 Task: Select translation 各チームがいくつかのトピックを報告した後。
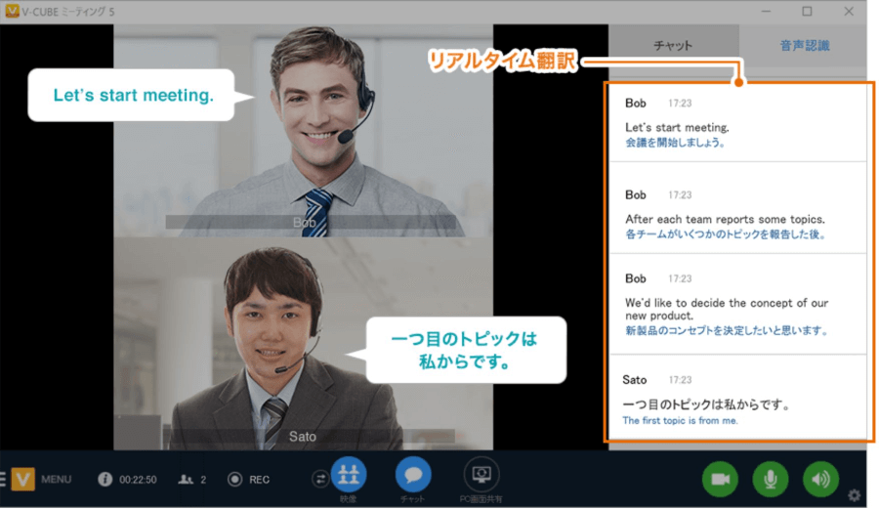coord(726,234)
